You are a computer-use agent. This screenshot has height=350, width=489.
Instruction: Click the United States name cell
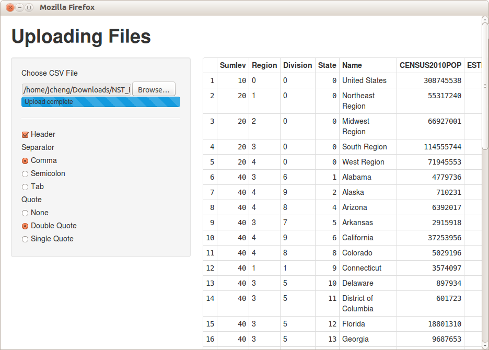(x=364, y=80)
